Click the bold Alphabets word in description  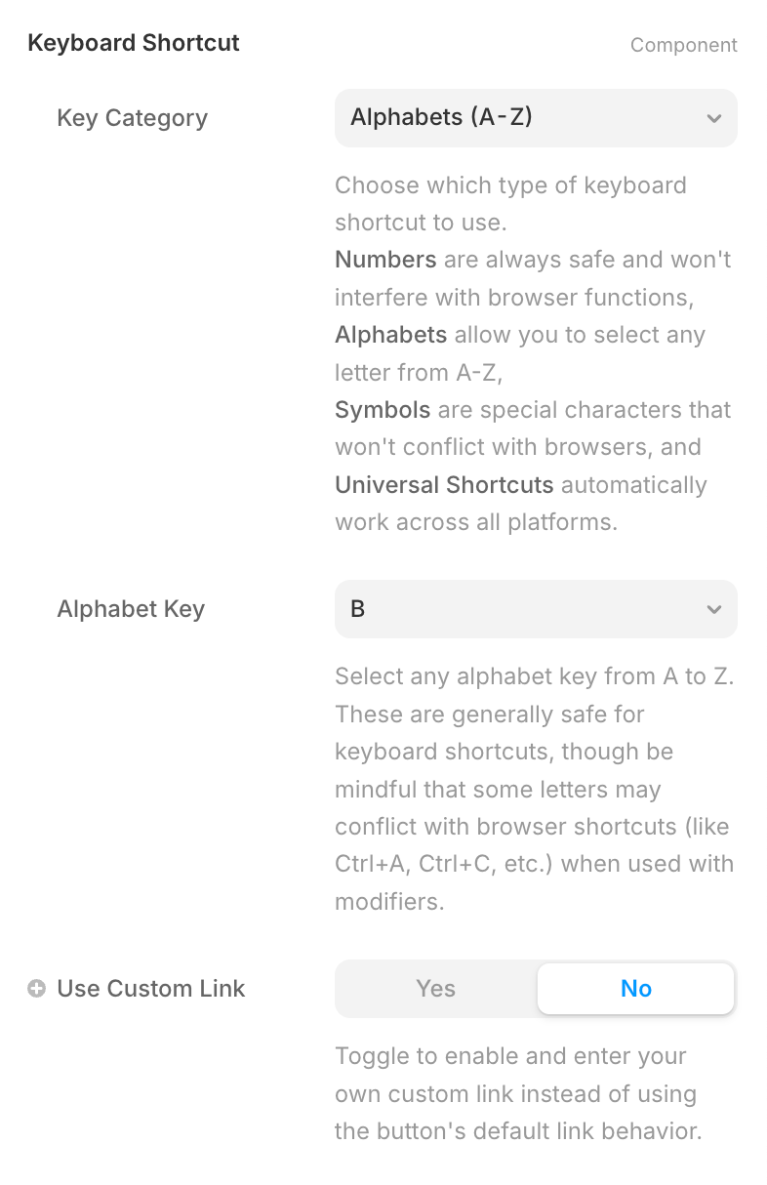tap(390, 335)
